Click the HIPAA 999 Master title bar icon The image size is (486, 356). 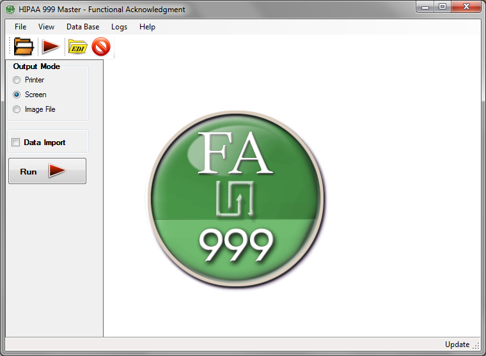pos(10,10)
